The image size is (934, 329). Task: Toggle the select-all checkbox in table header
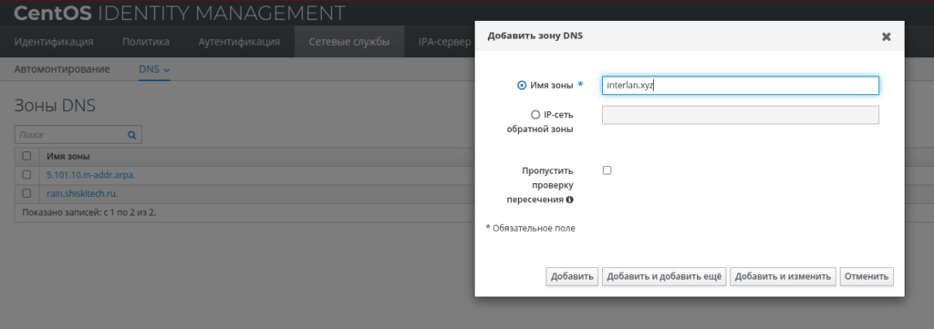(x=26, y=157)
